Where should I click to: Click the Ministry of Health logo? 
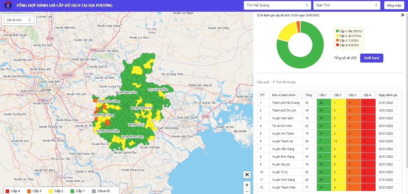pyautogui.click(x=6, y=6)
